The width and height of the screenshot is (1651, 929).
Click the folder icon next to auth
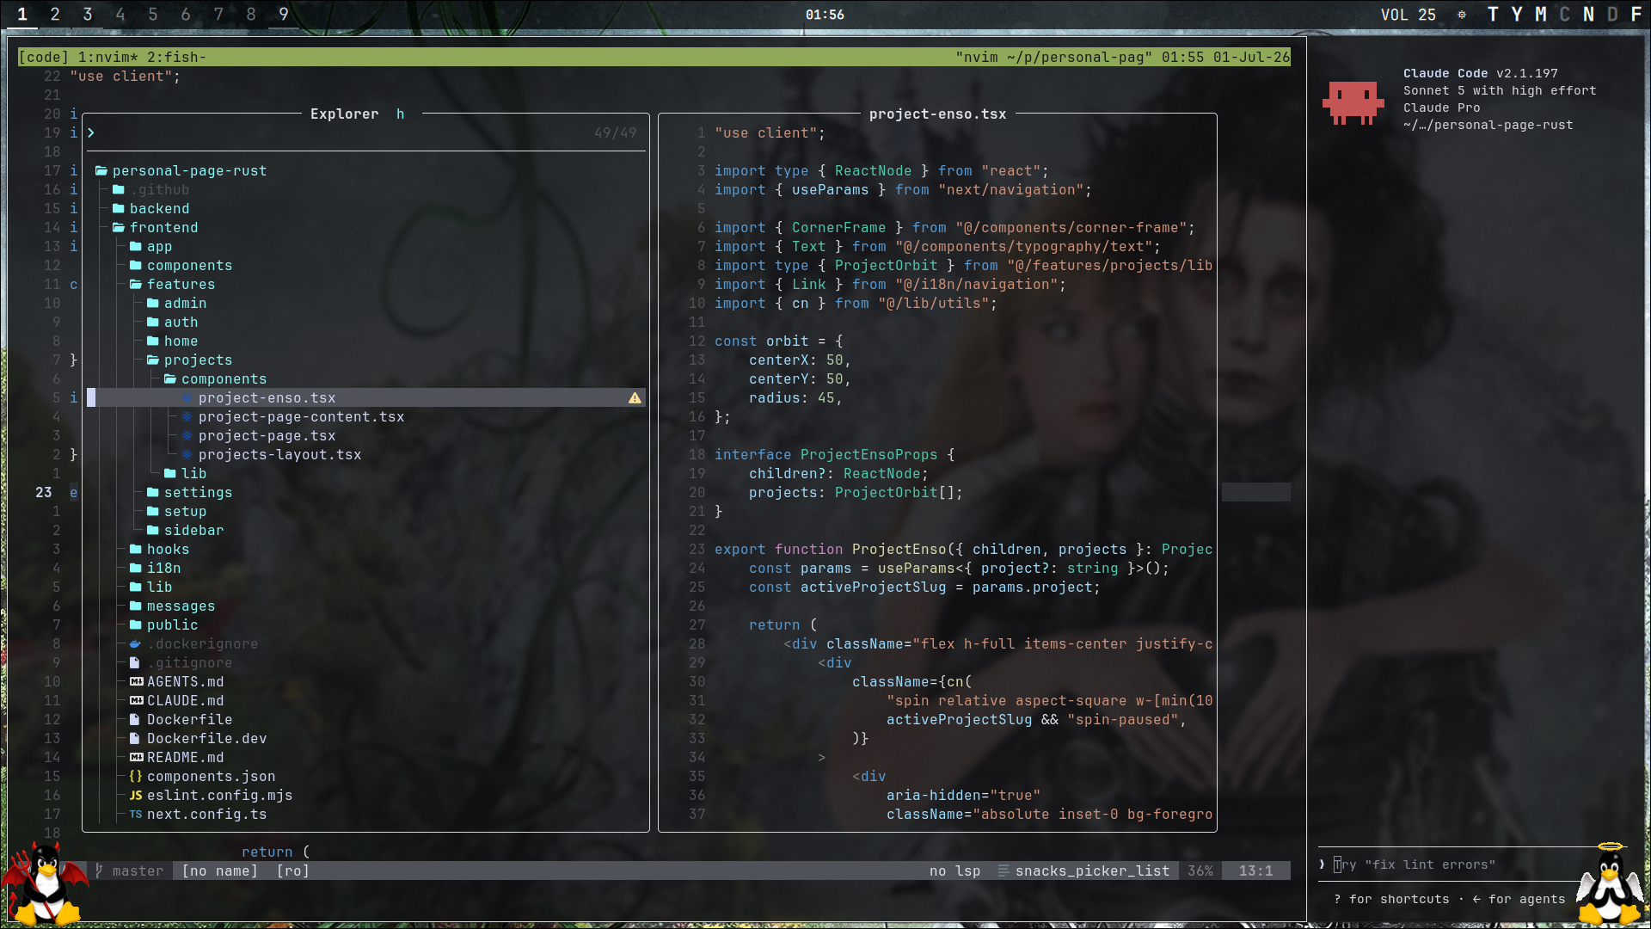[x=153, y=323]
